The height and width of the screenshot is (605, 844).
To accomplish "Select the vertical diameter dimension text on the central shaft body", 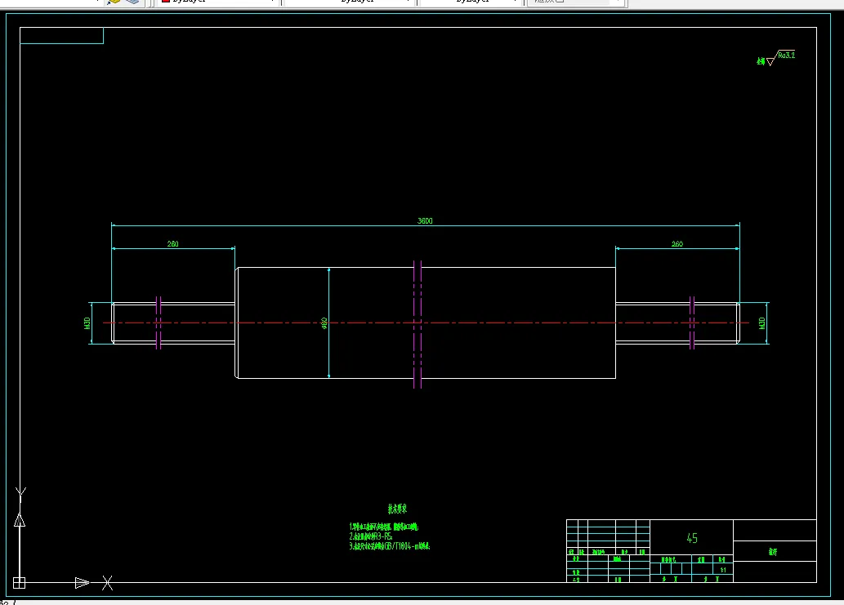I will coord(324,323).
